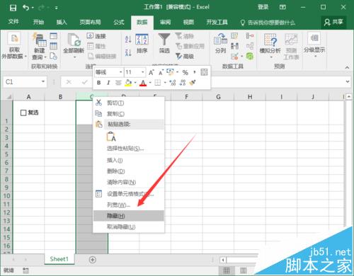Switch to the 视图 tab
Screen dimensions: 354x276
pos(188,22)
